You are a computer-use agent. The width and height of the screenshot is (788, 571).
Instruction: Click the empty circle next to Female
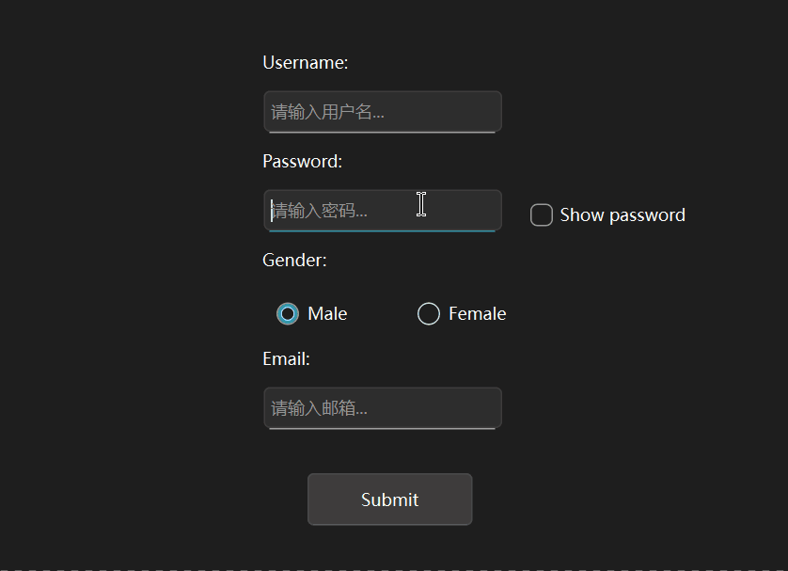[x=429, y=314]
